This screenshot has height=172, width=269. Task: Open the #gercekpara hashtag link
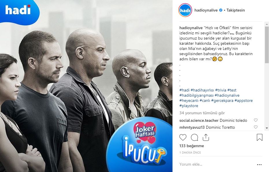point(222,100)
